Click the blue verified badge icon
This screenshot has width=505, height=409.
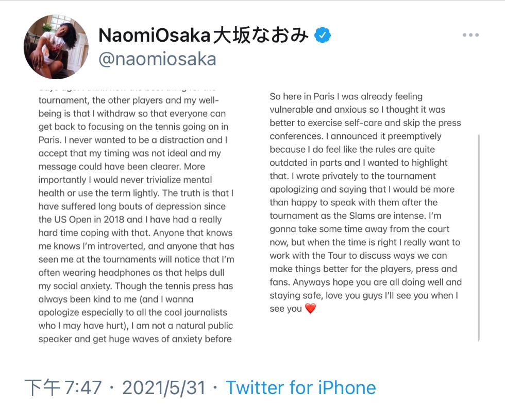[x=322, y=35]
